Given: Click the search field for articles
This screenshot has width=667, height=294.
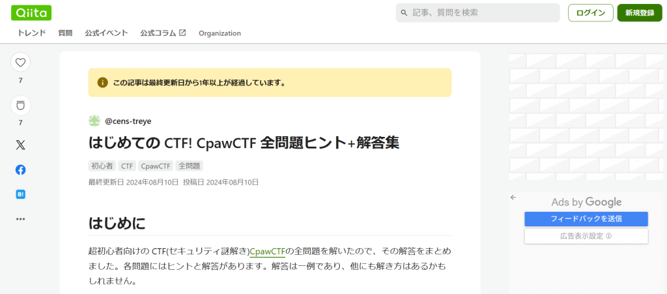Looking at the screenshot, I should [x=482, y=13].
